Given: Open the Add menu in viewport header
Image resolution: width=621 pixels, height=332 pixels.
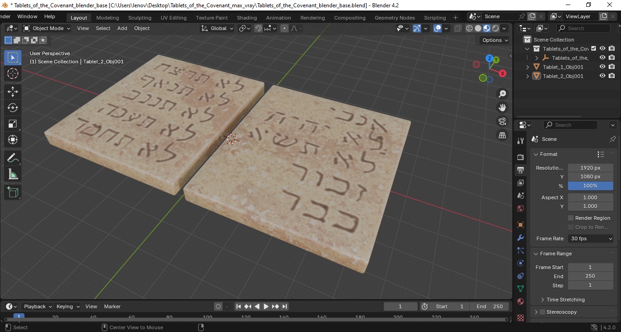Looking at the screenshot, I should click(122, 28).
